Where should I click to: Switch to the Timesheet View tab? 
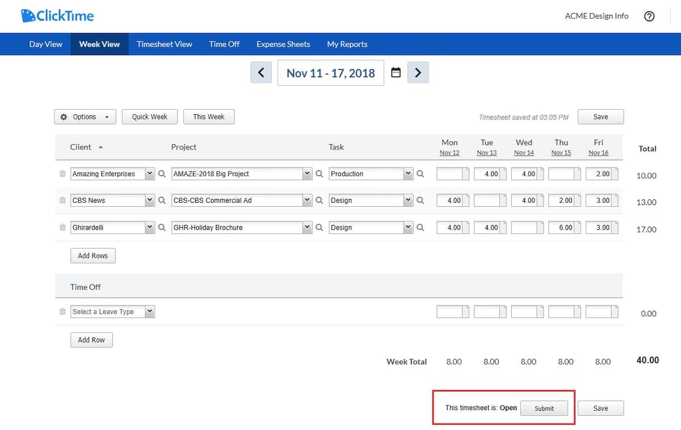tap(164, 44)
